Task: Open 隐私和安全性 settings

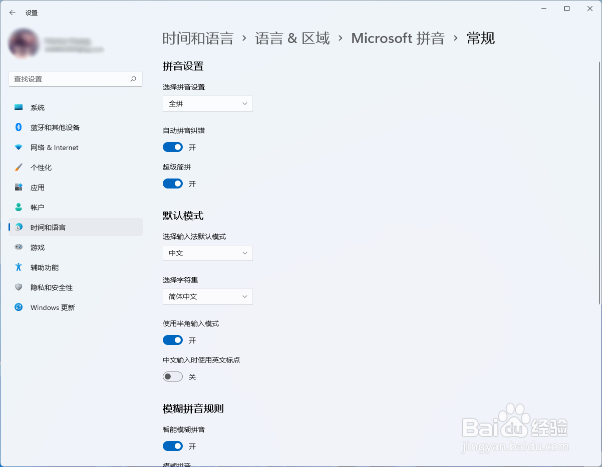Action: tap(52, 287)
